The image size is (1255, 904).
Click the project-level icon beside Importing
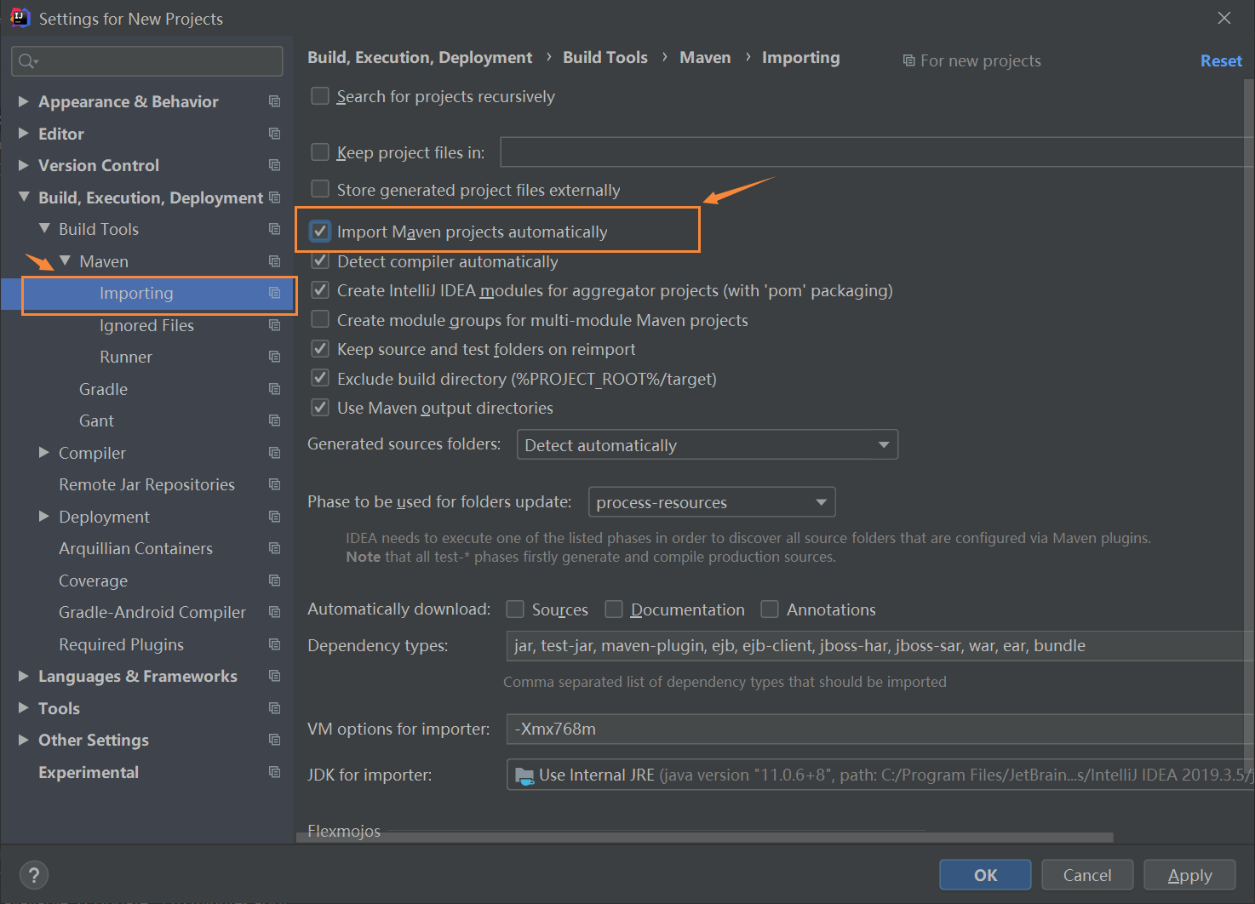[x=274, y=293]
